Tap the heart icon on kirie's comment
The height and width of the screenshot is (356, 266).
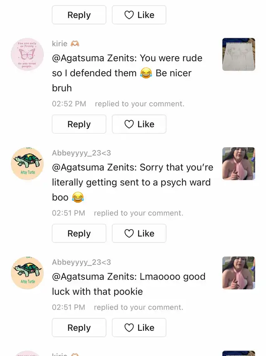coord(129,124)
